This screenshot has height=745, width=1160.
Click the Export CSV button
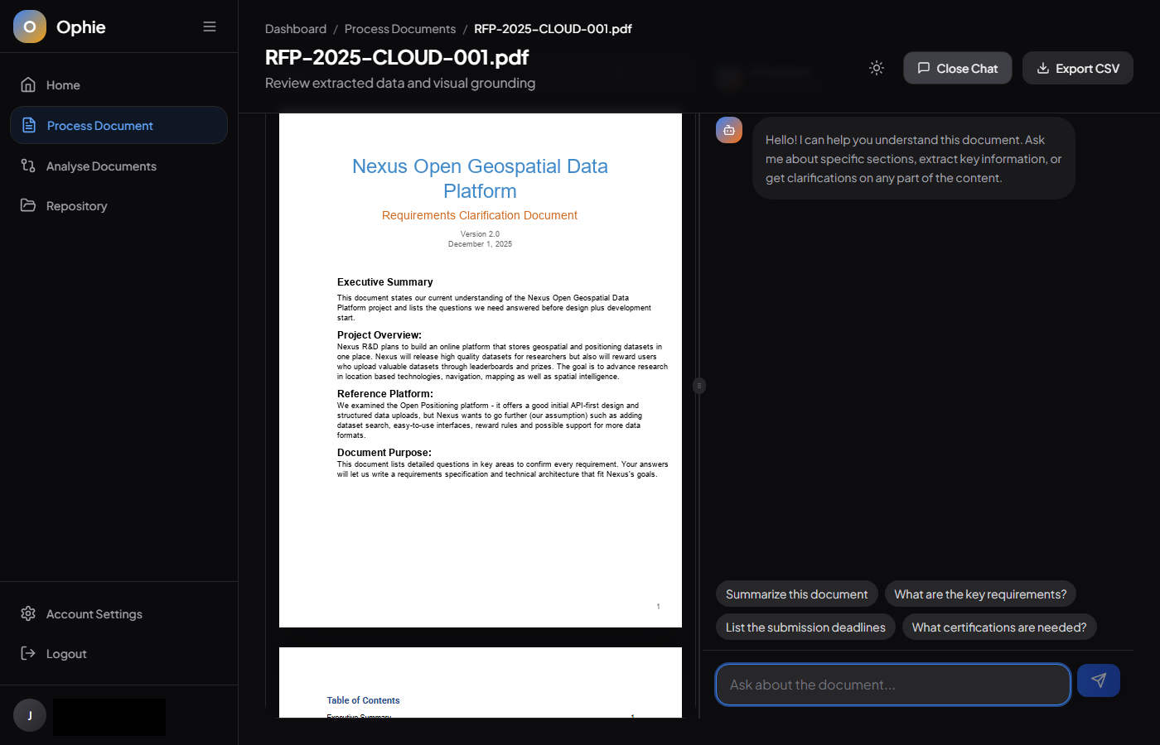pyautogui.click(x=1077, y=68)
